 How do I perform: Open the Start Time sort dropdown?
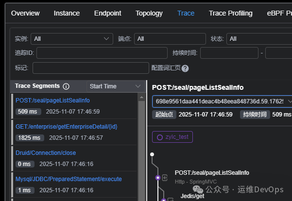point(116,86)
